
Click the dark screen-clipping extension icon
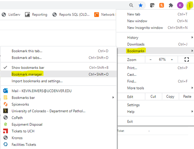(152, 5)
